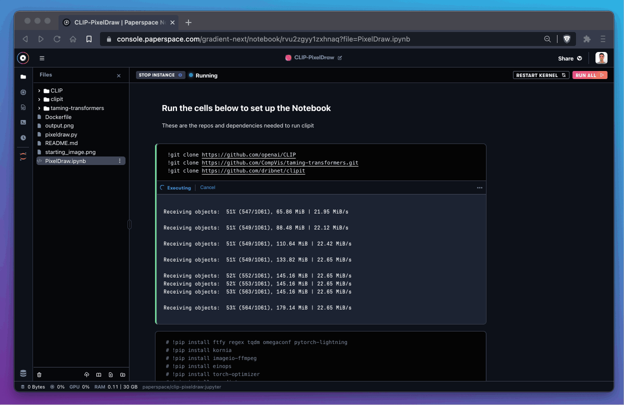624x405 pixels.
Task: Click the 'Run the cells below' heading
Action: click(246, 108)
